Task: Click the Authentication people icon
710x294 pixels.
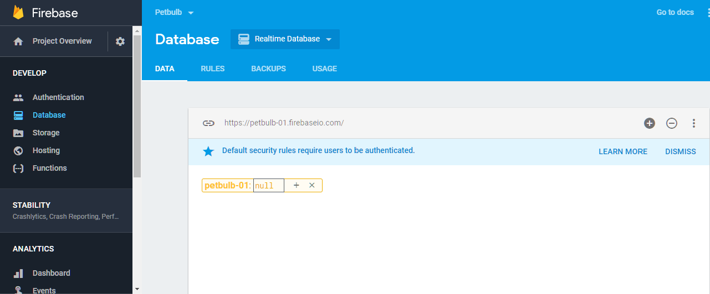Action: coord(18,98)
